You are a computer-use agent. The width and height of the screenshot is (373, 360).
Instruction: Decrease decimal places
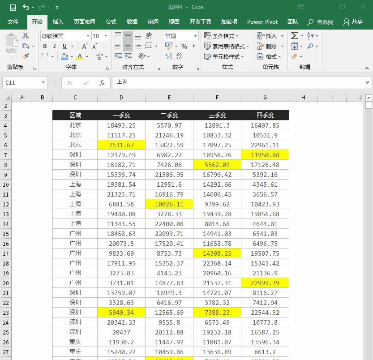tap(178, 56)
